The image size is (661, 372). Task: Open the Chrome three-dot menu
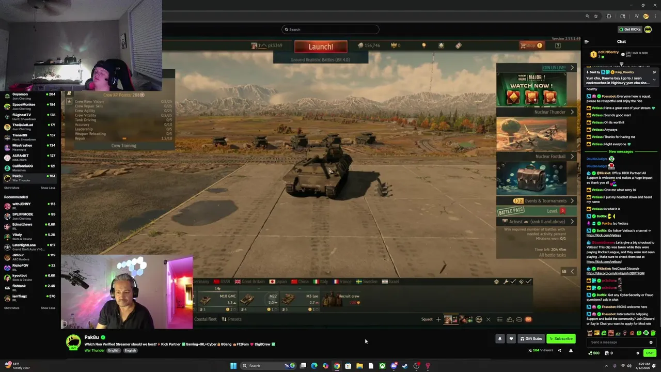pos(654,17)
